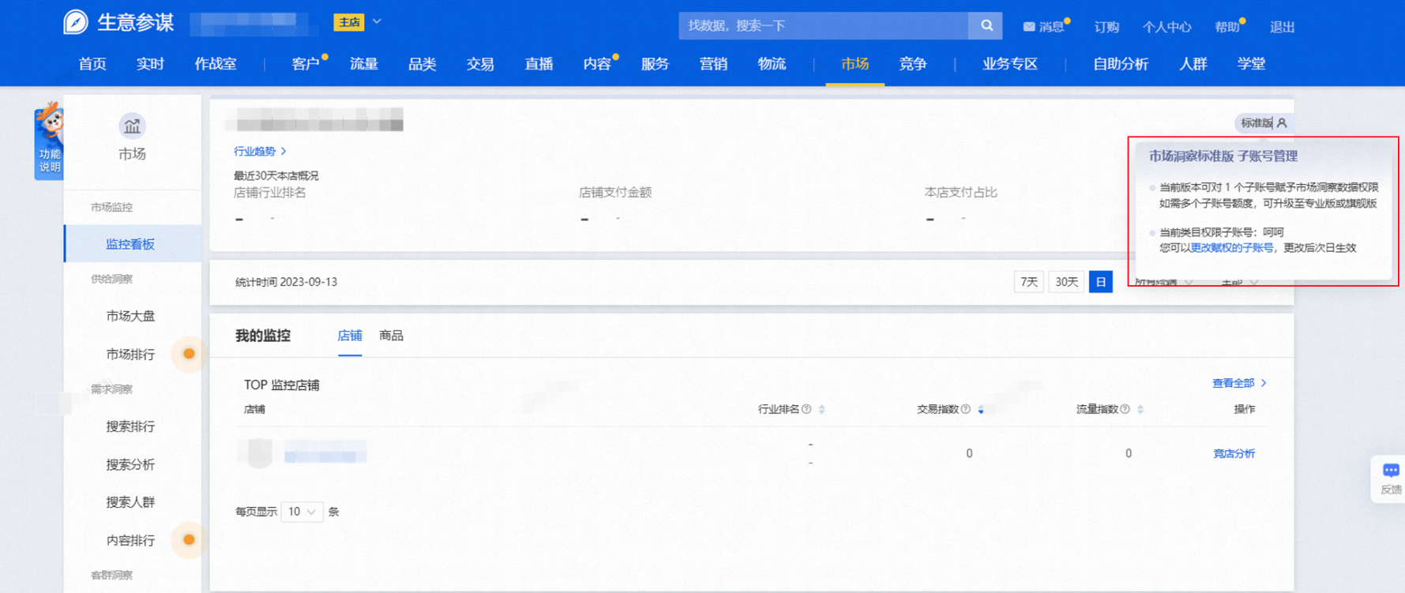Open 物流 navigation item
The width and height of the screenshot is (1405, 593).
(772, 64)
